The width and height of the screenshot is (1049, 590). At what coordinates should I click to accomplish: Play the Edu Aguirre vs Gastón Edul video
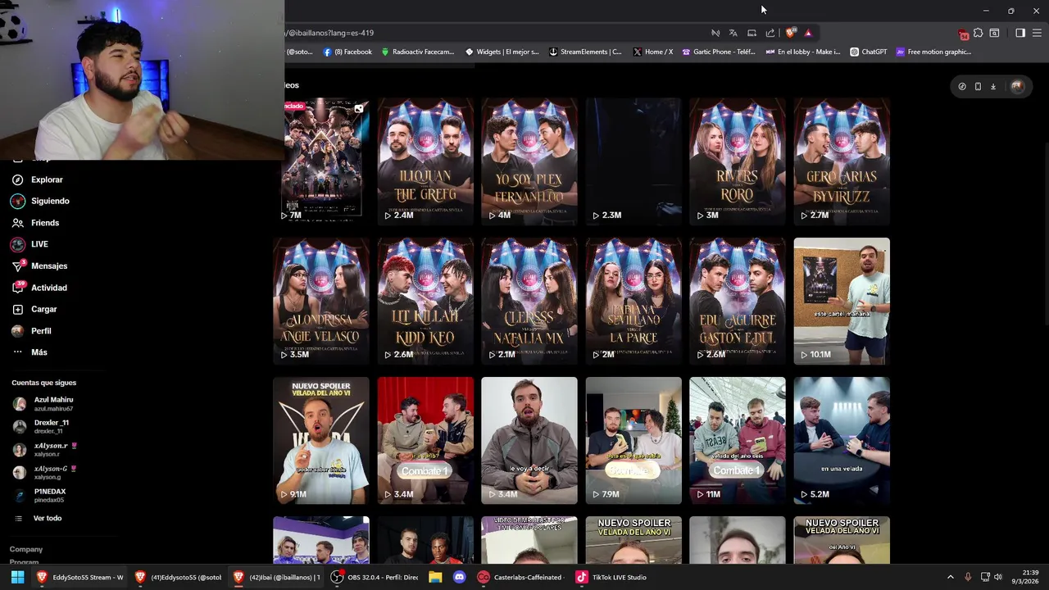[738, 301]
